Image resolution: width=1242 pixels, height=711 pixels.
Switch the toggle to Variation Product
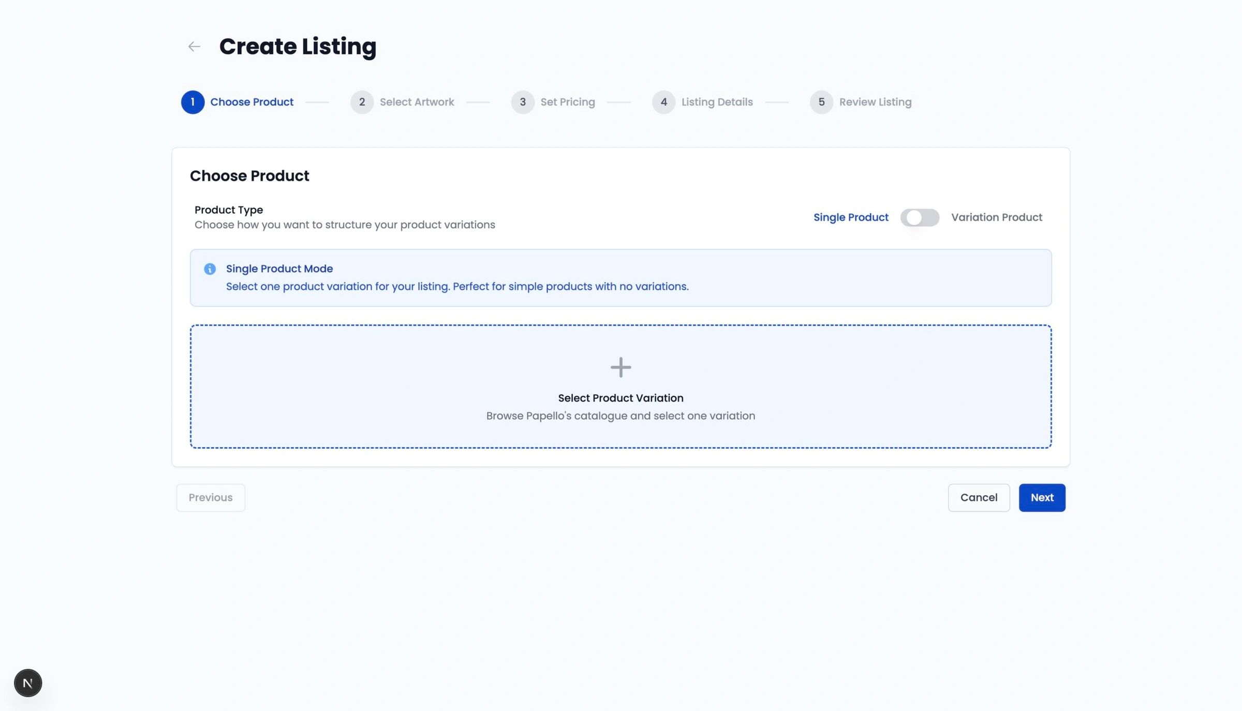[x=920, y=217]
